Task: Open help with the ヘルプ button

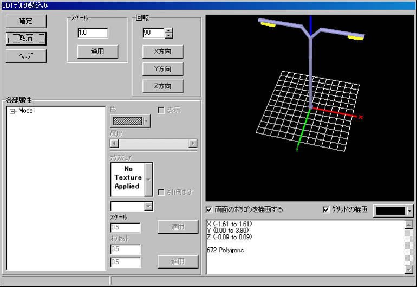Action: [x=26, y=56]
